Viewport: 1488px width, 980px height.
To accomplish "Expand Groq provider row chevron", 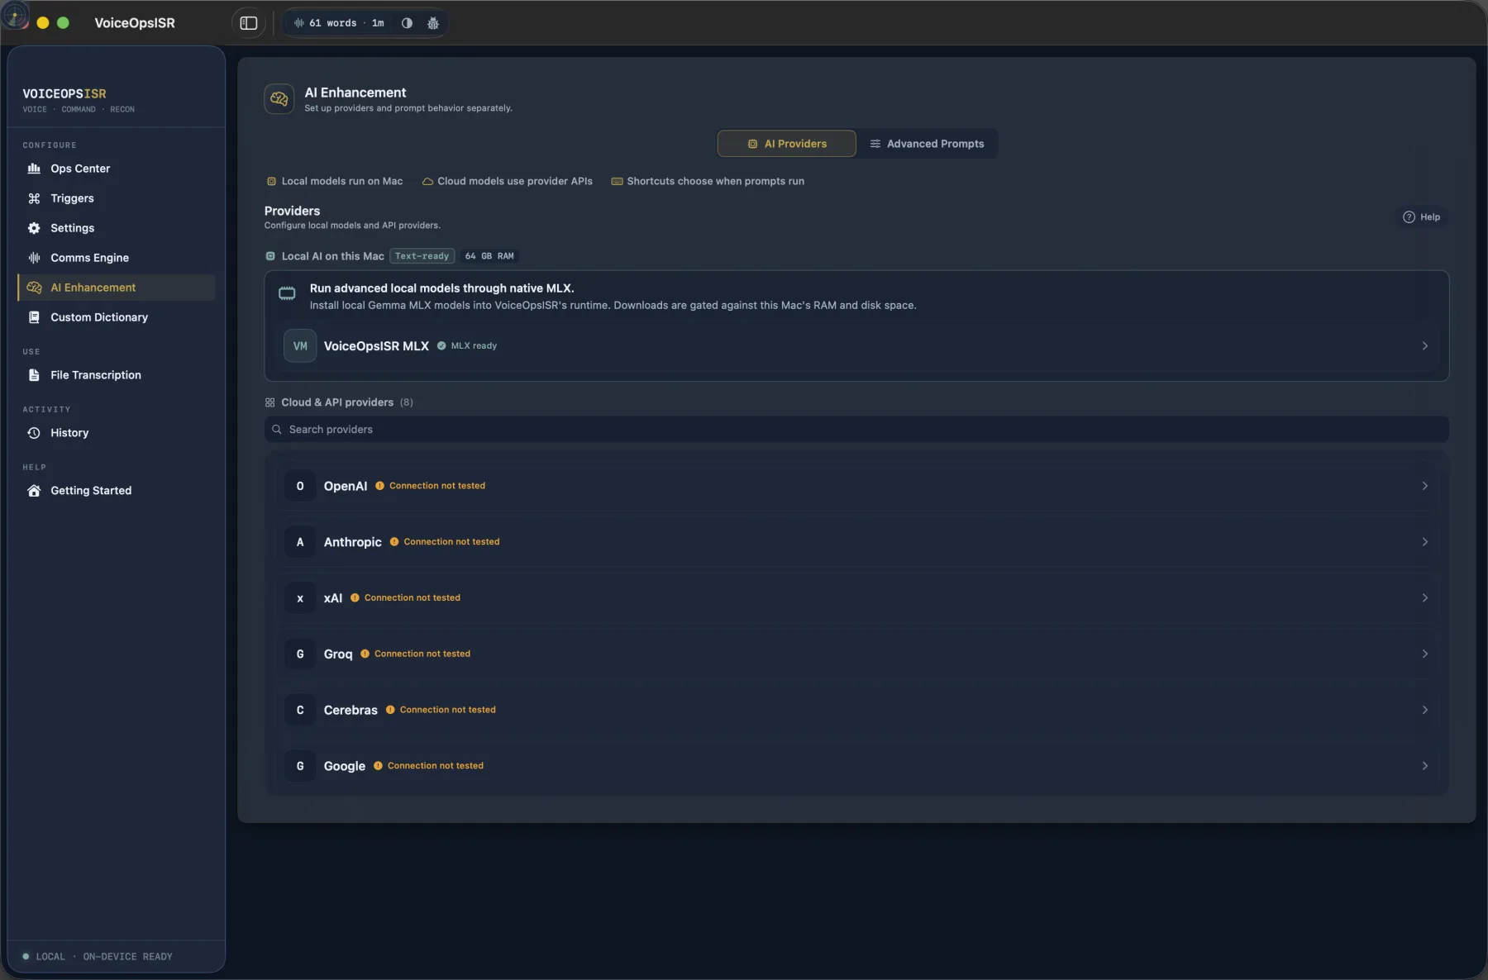I will tap(1424, 654).
